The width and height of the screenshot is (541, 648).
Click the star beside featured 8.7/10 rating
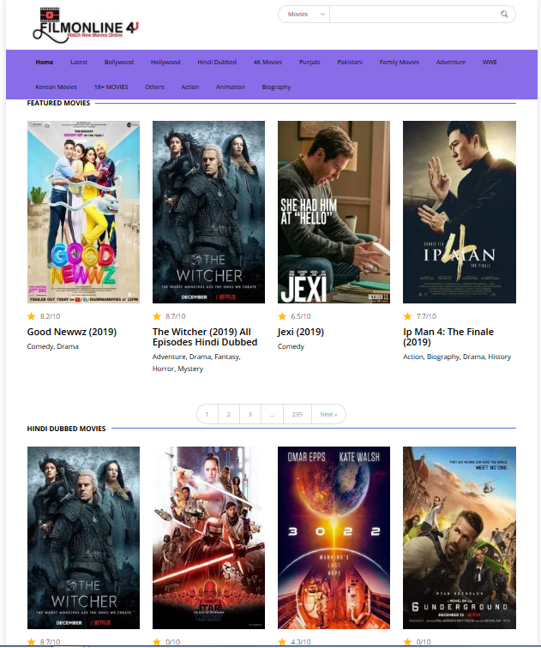click(157, 316)
